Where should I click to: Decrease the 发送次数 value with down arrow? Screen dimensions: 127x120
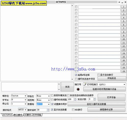[95, 100]
